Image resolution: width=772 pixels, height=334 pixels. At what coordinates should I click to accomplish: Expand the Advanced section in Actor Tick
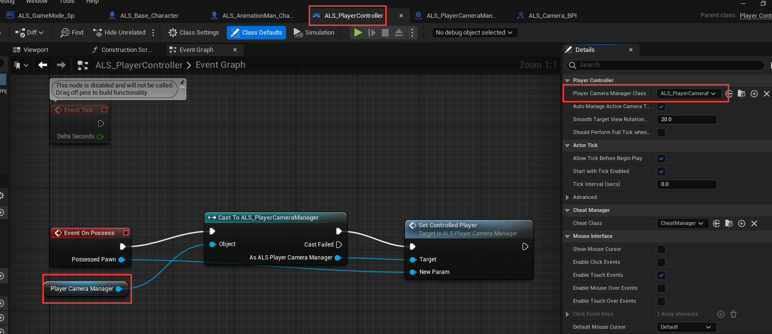tap(568, 198)
